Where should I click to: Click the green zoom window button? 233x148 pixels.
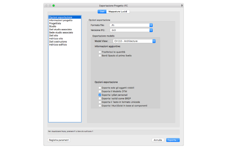pos(54,6)
